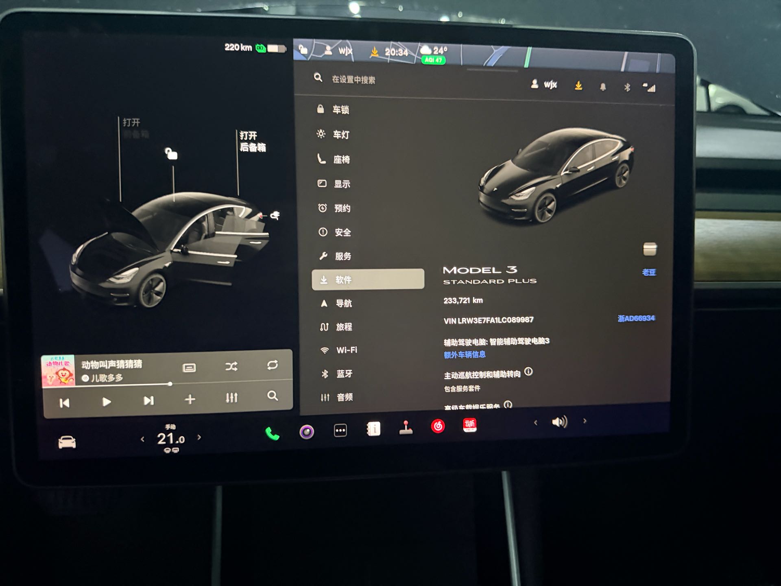Tap the 动物叫声猜猜猜 album artwork
The height and width of the screenshot is (586, 781).
tap(58, 371)
